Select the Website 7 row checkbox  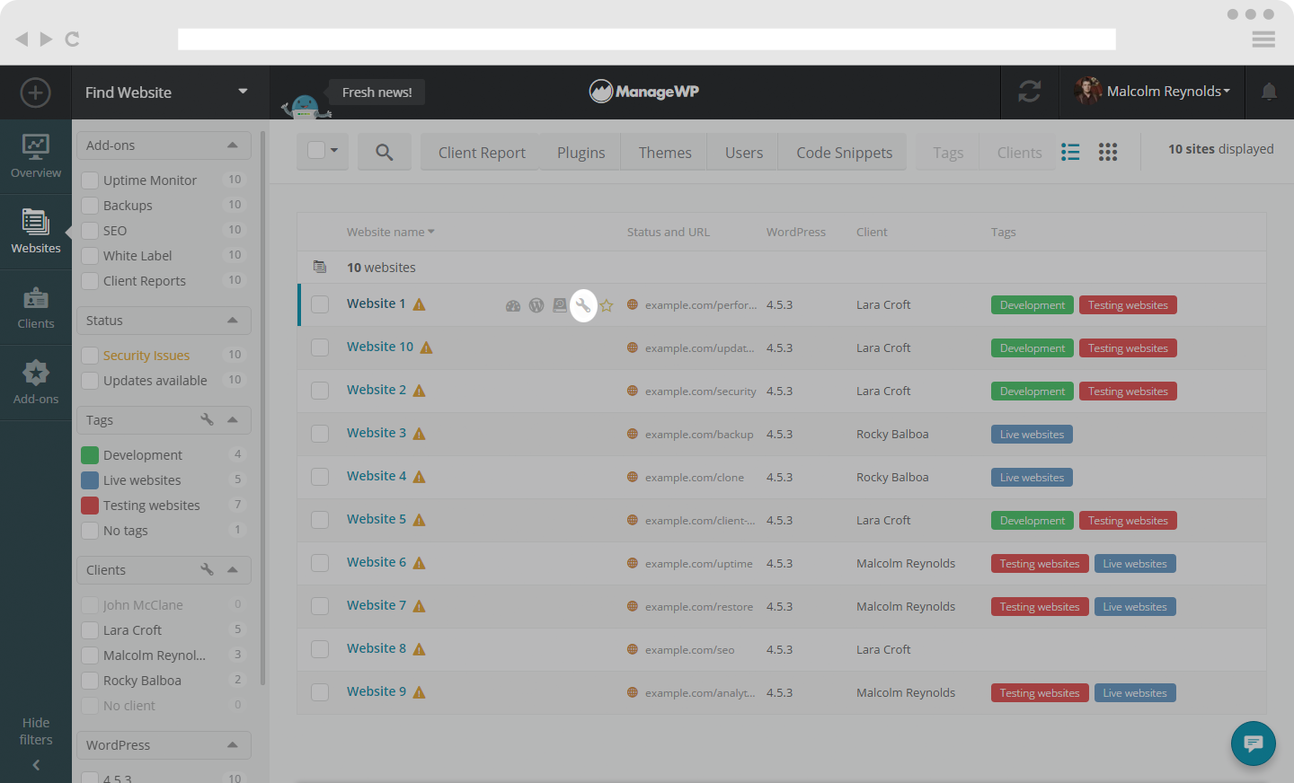(320, 606)
